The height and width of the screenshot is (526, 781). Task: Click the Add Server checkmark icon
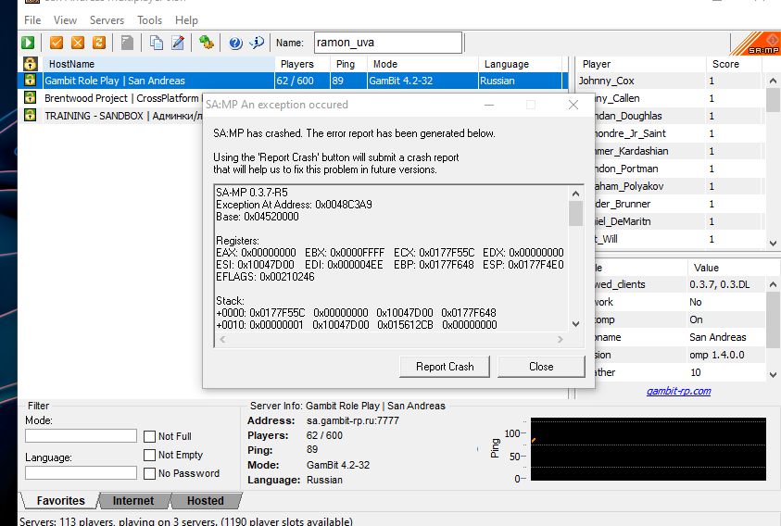(x=57, y=43)
